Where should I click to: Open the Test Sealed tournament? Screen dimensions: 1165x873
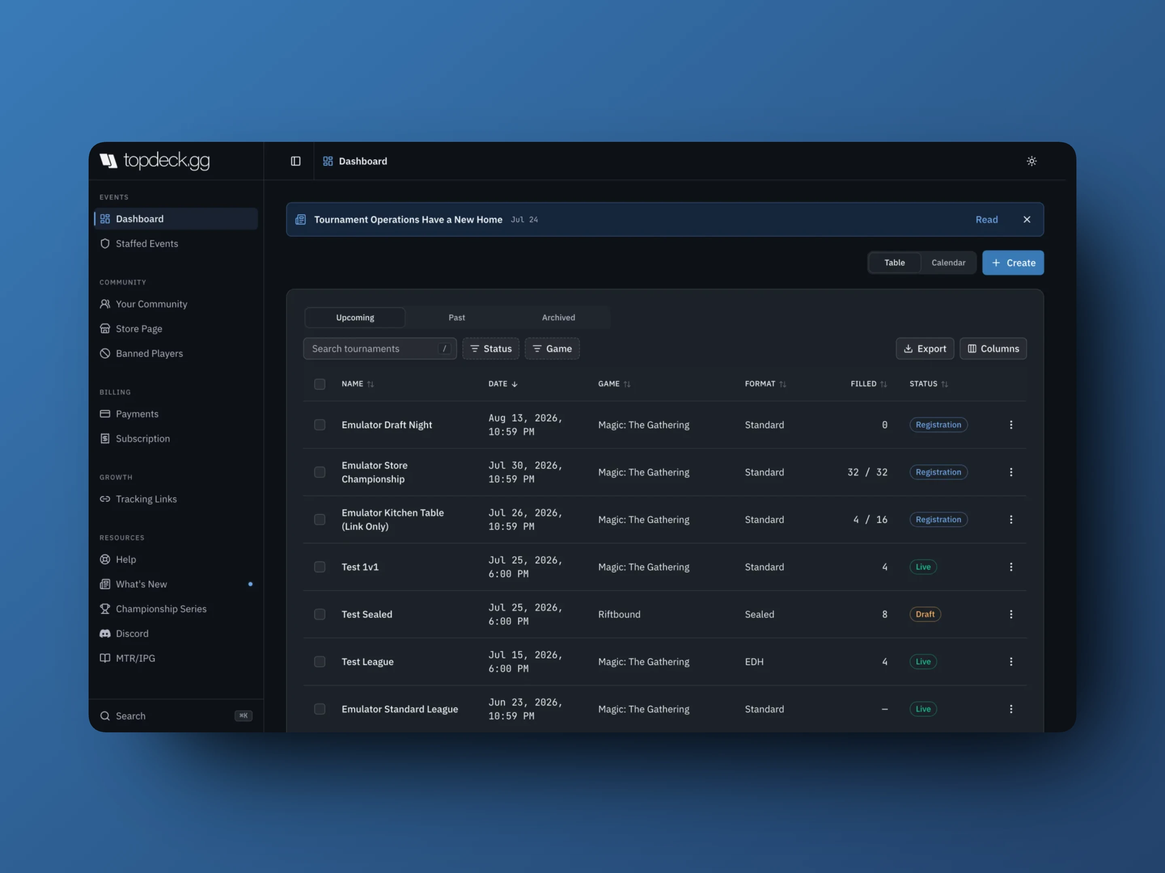click(x=366, y=614)
